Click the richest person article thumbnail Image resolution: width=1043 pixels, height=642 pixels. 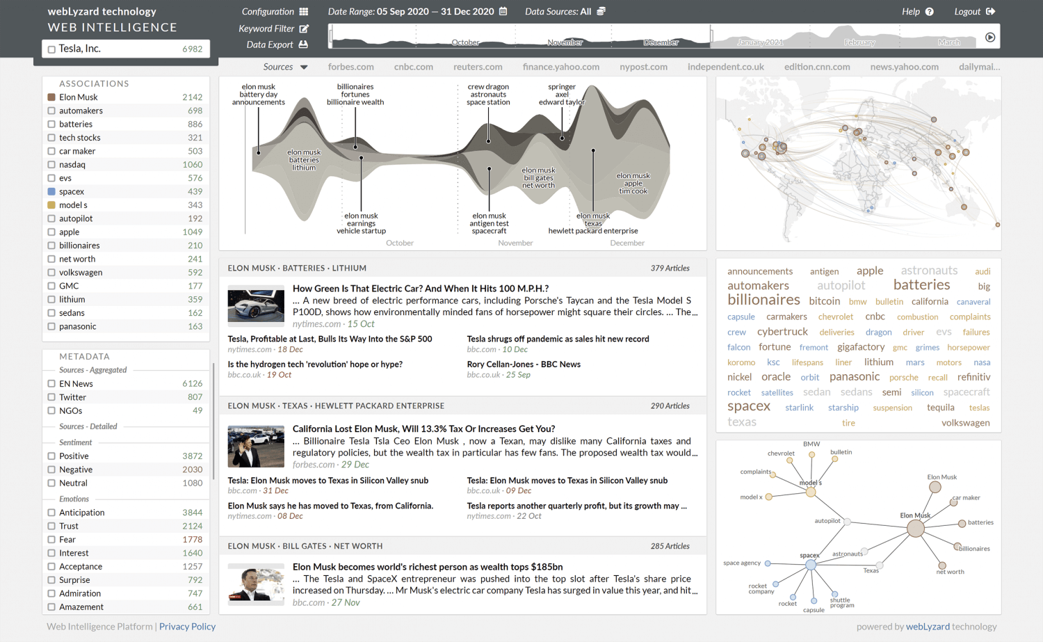(x=256, y=584)
